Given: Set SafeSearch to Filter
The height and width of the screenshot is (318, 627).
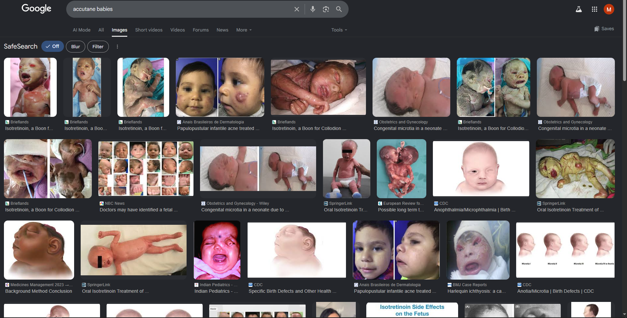Looking at the screenshot, I should 98,47.
